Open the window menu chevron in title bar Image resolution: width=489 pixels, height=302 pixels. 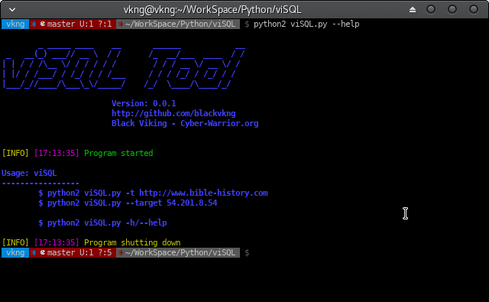click(x=12, y=10)
